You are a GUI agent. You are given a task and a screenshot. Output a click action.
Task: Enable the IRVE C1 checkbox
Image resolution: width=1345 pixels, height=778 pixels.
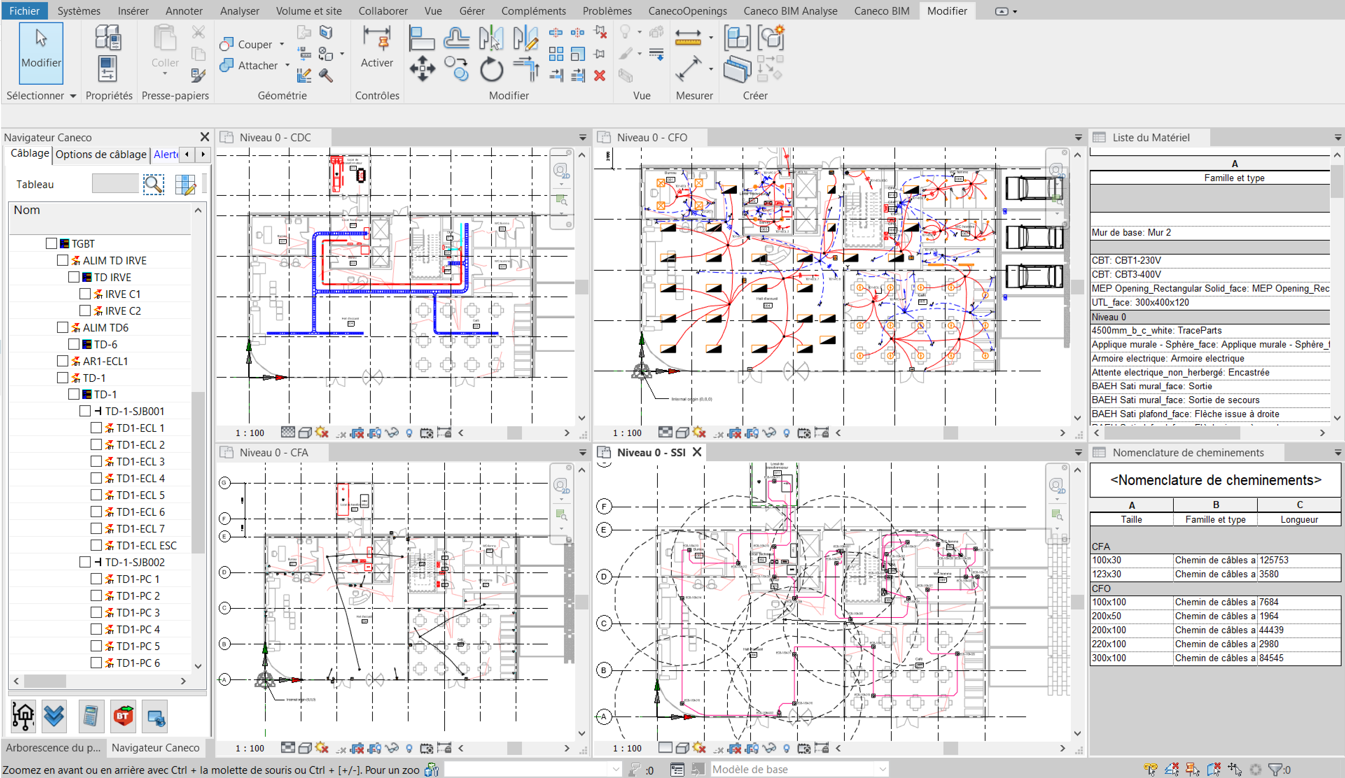pyautogui.click(x=85, y=293)
